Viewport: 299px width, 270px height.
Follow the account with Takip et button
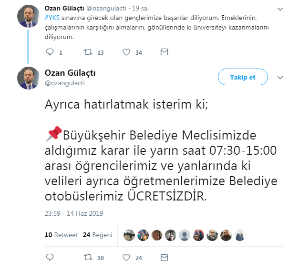click(x=243, y=77)
